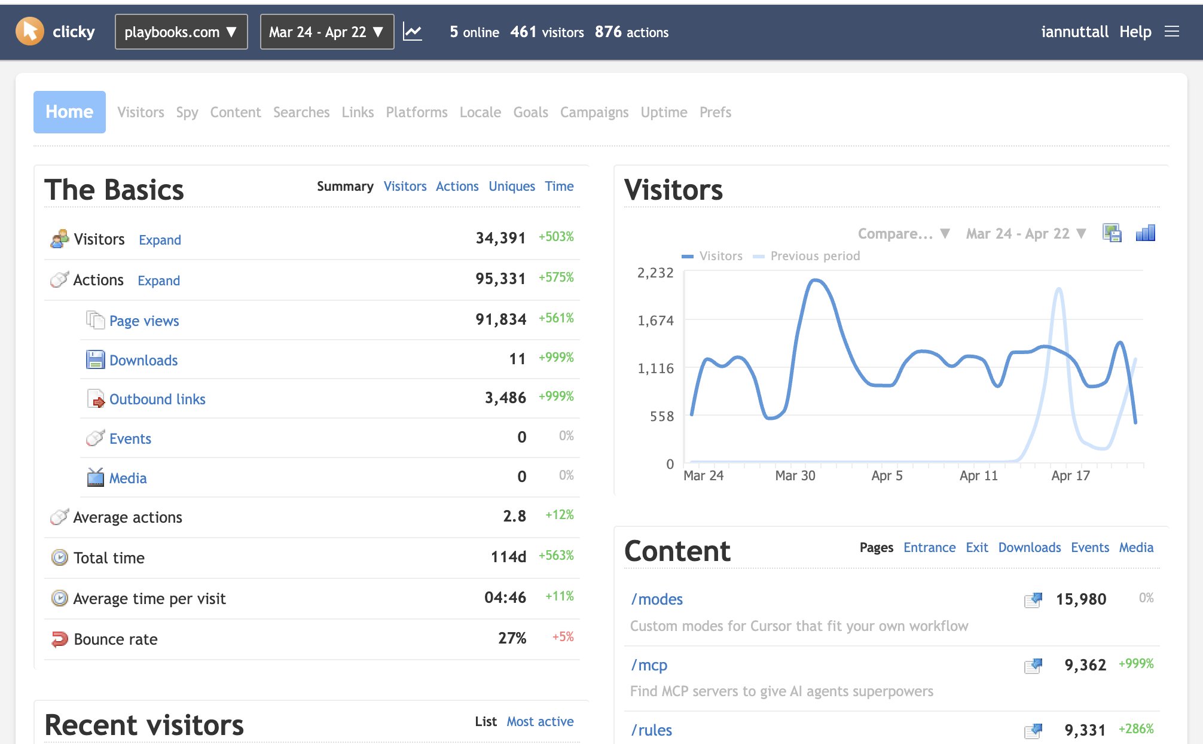Open the /rules page link
Viewport: 1203px width, 744px height.
click(652, 730)
